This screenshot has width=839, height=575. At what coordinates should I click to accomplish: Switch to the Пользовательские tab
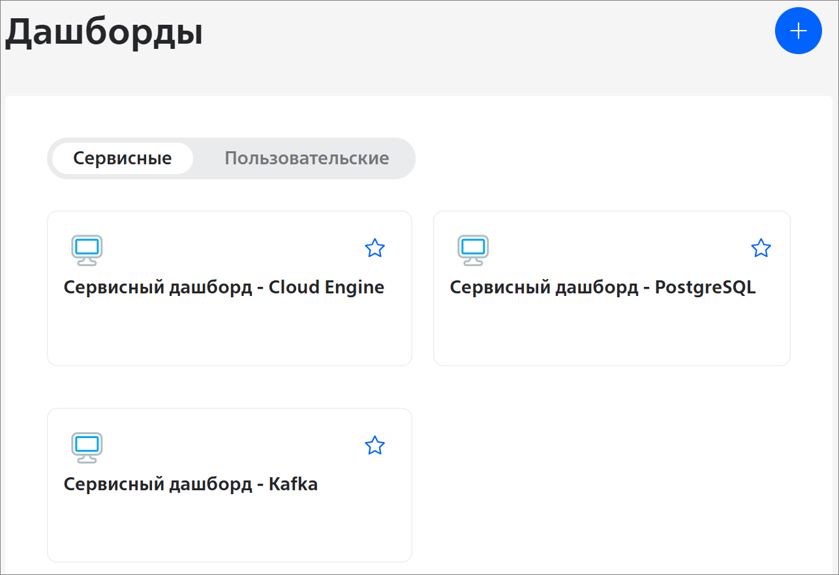[307, 158]
